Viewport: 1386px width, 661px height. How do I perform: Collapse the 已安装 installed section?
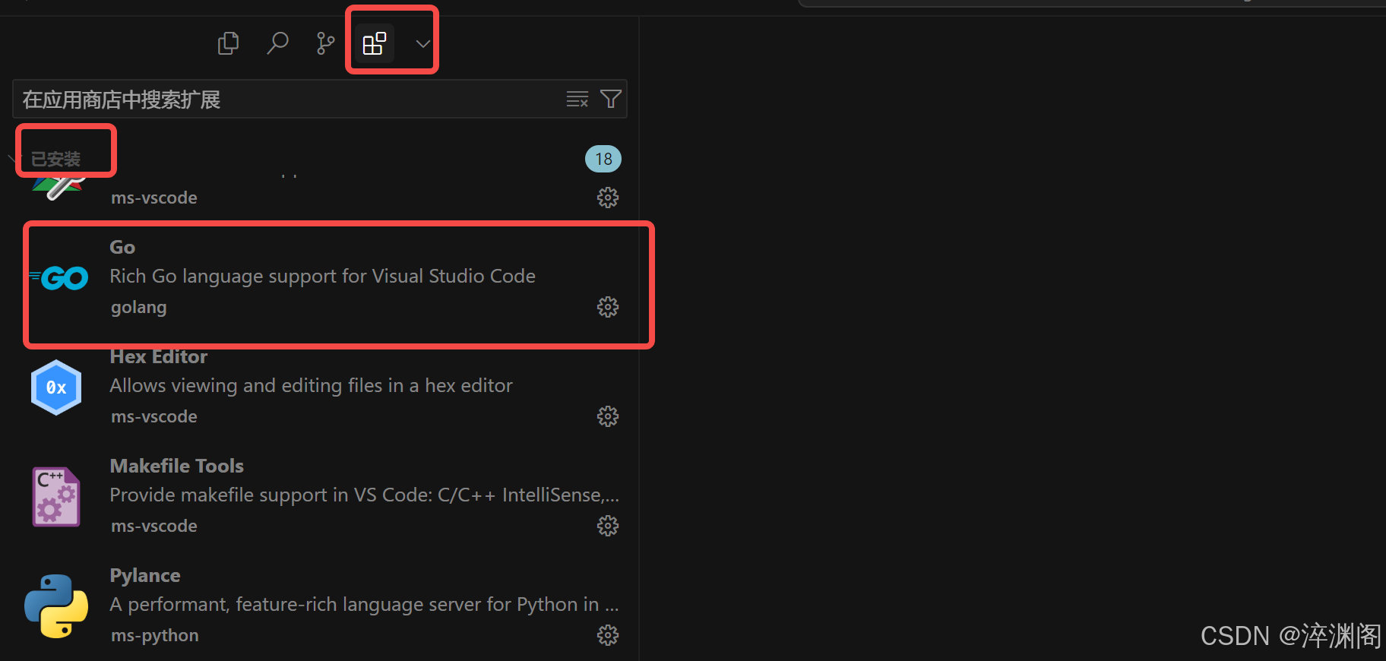click(55, 159)
